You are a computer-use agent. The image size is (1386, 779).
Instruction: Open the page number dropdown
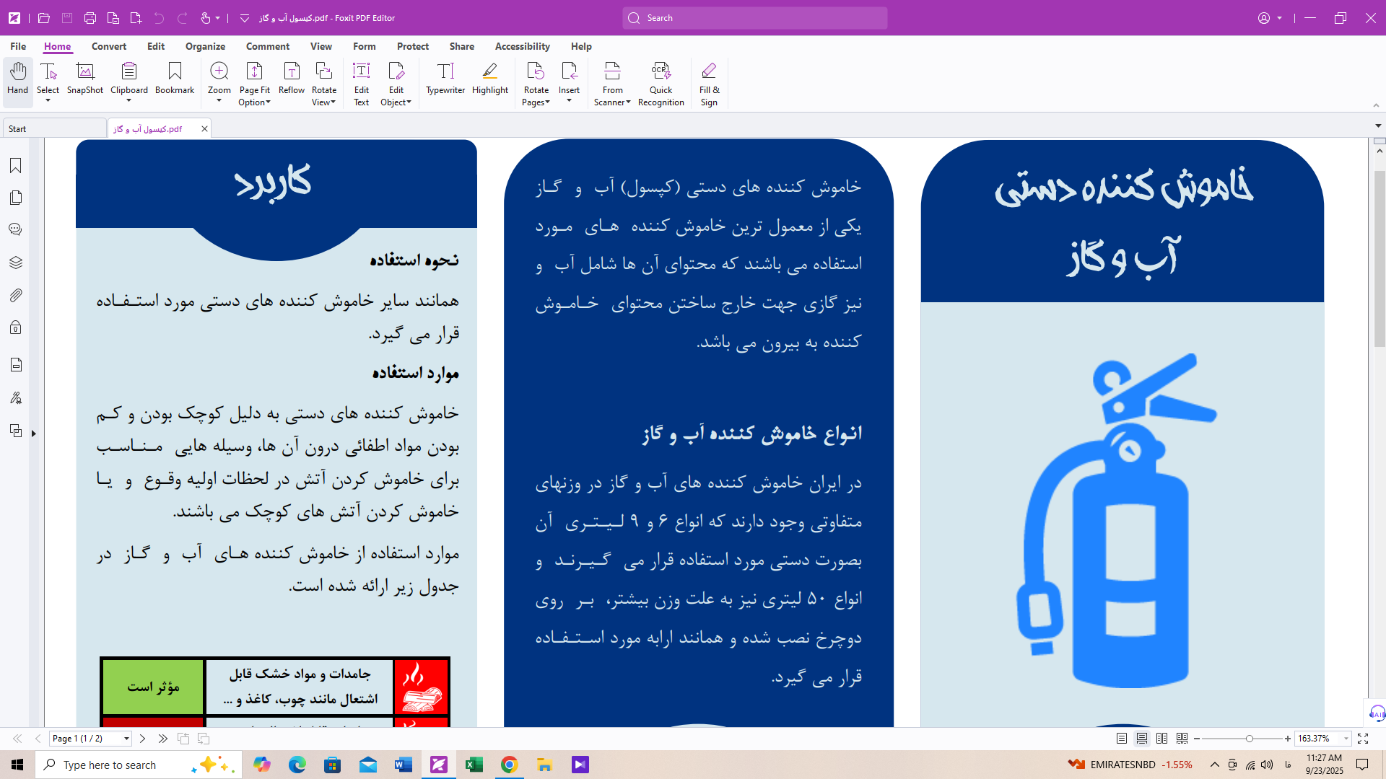tap(126, 739)
